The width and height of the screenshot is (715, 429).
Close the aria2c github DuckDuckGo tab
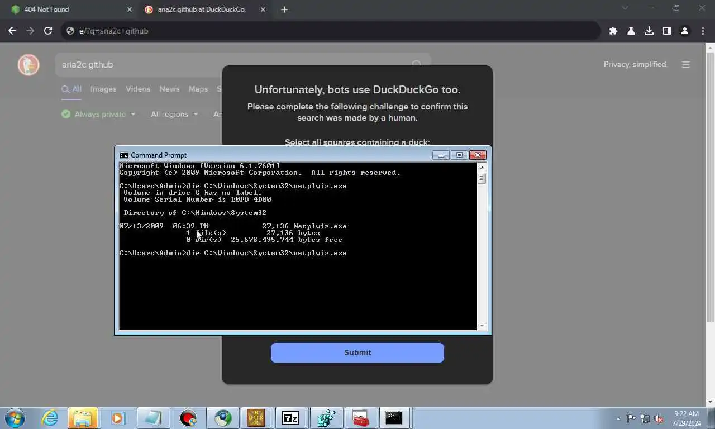tap(263, 9)
